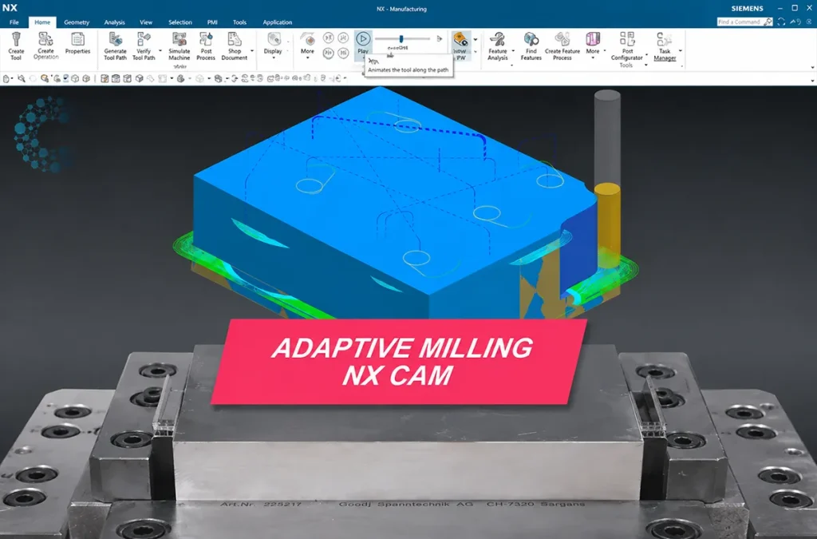
Task: Click the yellow cutting tool in the viewport
Action: (607, 224)
